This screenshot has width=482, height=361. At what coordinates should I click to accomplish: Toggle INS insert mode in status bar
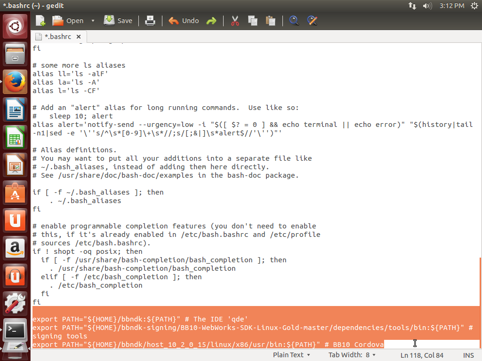point(468,355)
